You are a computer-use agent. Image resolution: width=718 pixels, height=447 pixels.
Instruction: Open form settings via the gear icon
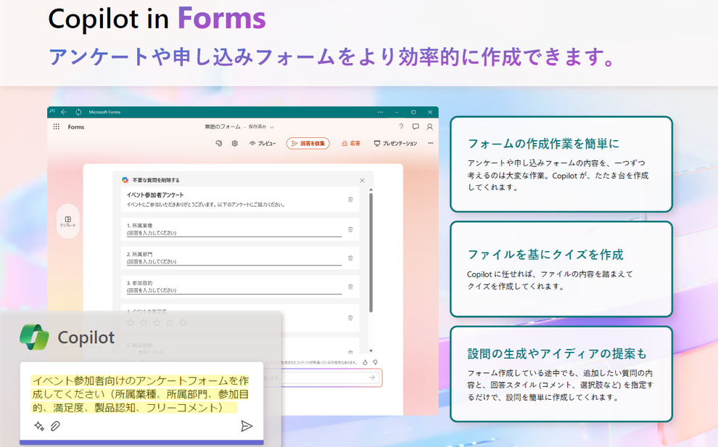coord(234,144)
